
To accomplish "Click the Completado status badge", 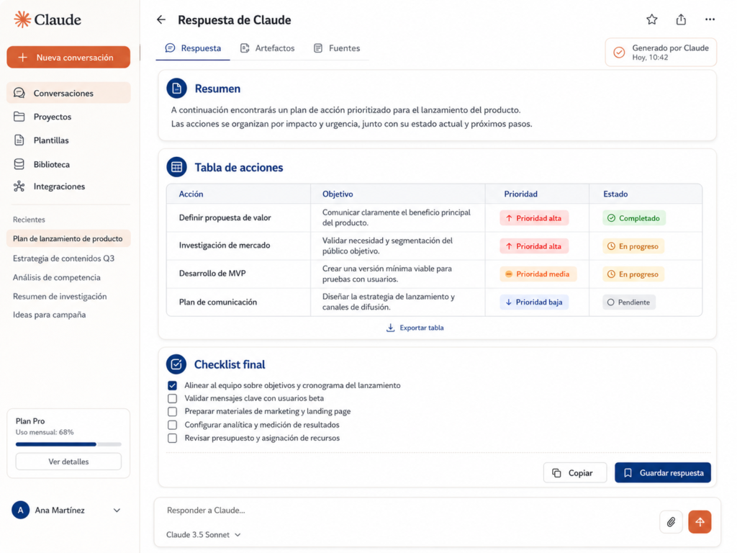I will pos(634,218).
